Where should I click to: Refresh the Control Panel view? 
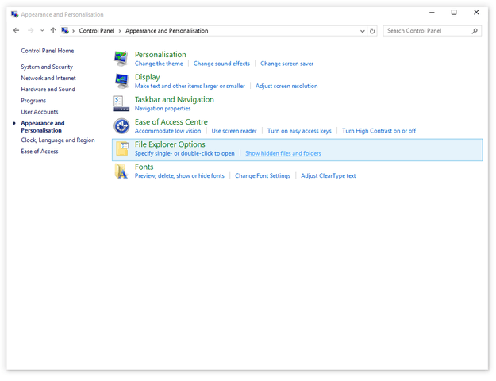coord(373,31)
